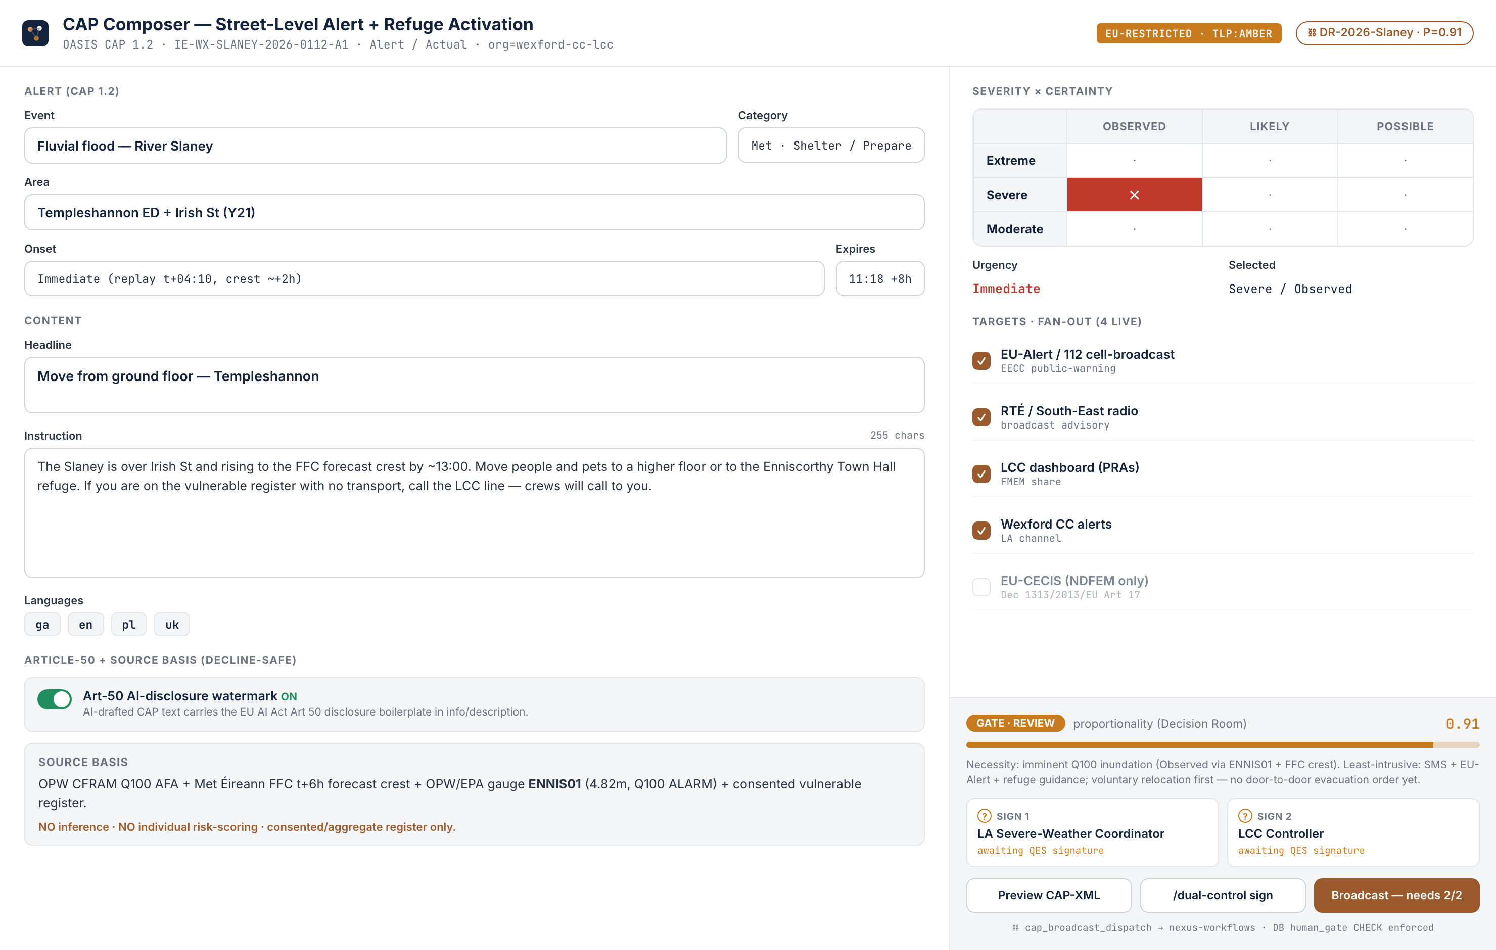
Task: Click the Severe / Observed selected value
Action: click(1290, 289)
